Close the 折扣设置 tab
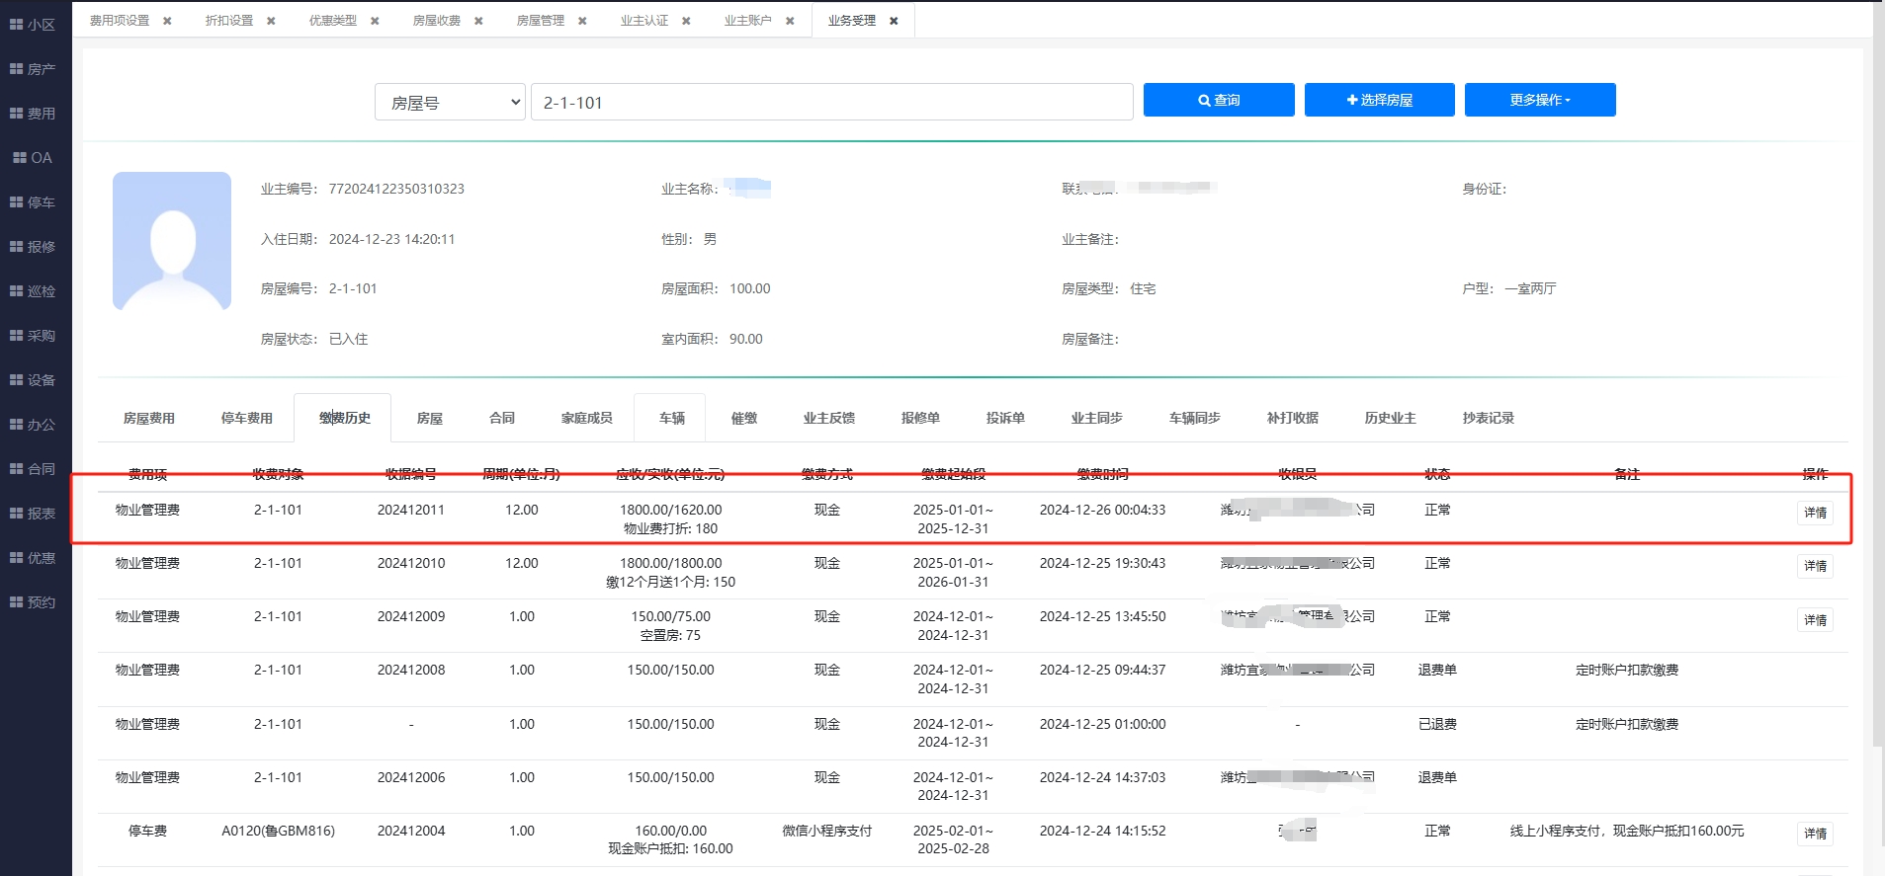The image size is (1885, 876). (x=271, y=21)
